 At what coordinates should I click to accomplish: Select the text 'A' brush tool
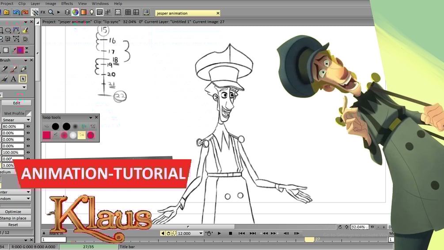pyautogui.click(x=13, y=79)
